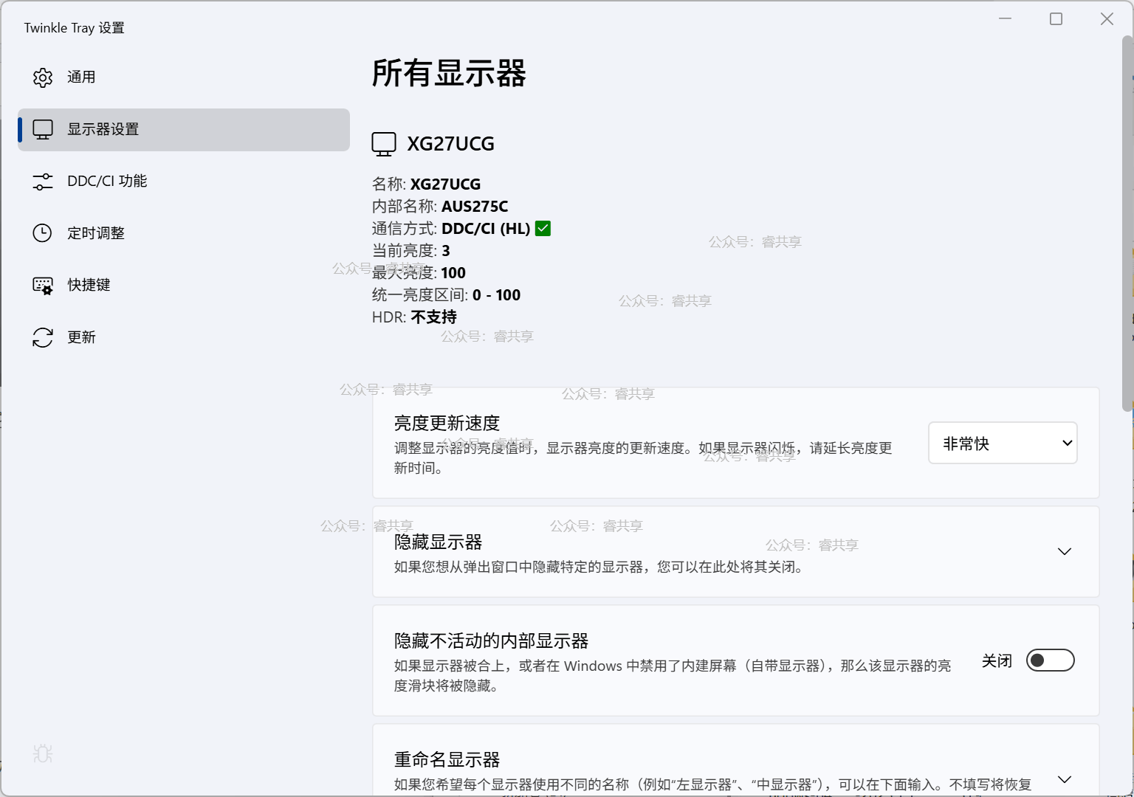Click the keyboard icon beside 快捷键
This screenshot has height=797, width=1134.
pyautogui.click(x=43, y=286)
